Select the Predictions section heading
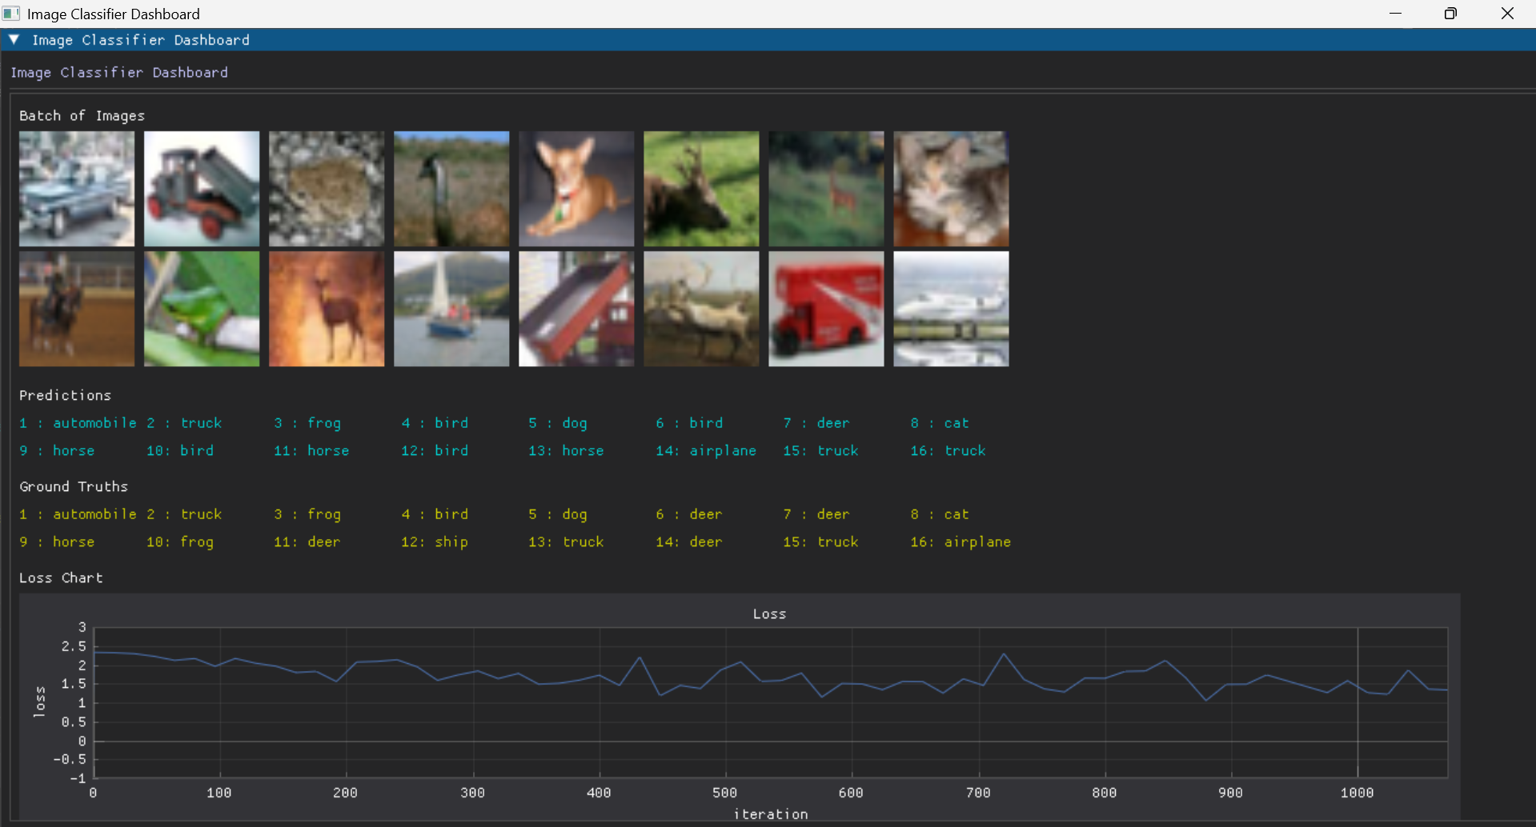The height and width of the screenshot is (827, 1536). tap(65, 395)
